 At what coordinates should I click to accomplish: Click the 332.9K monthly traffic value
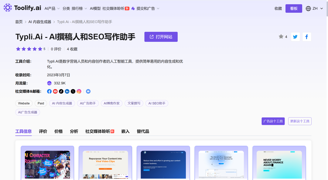click(x=60, y=83)
